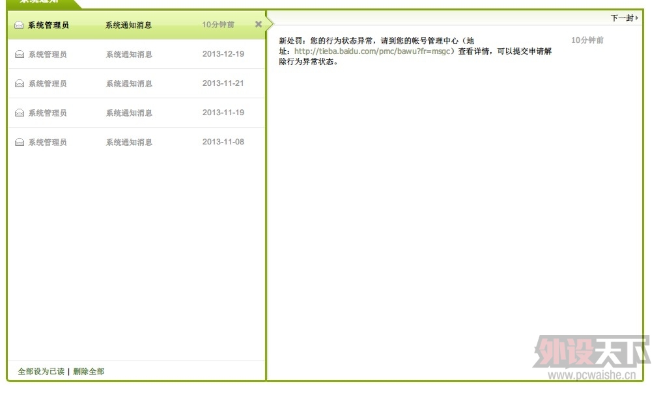Click the 10分钟前 timestamp in the reading pane
Image resolution: width=663 pixels, height=397 pixels.
coord(587,40)
